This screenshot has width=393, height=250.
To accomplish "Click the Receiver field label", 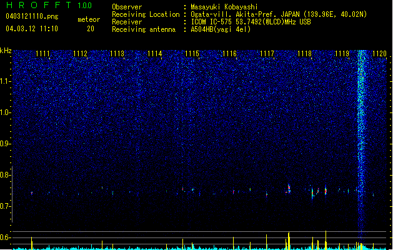I will (127, 22).
